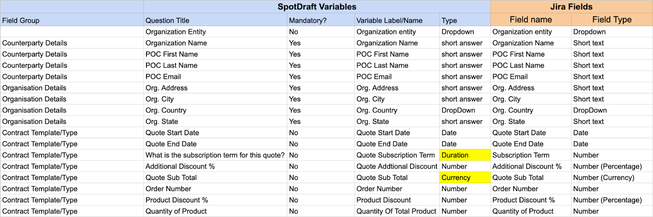Select the Jira Fields header cell
This screenshot has height=217, width=653.
(x=571, y=7)
